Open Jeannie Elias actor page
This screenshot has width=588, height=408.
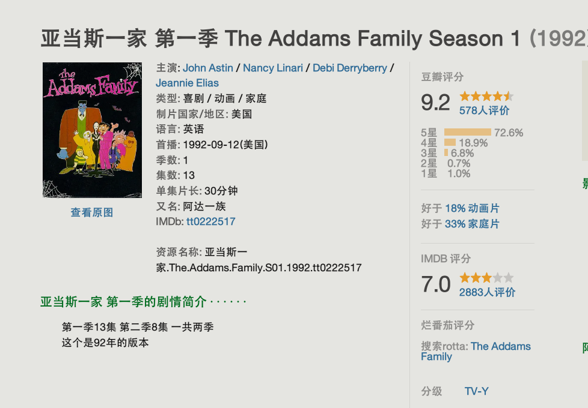187,83
